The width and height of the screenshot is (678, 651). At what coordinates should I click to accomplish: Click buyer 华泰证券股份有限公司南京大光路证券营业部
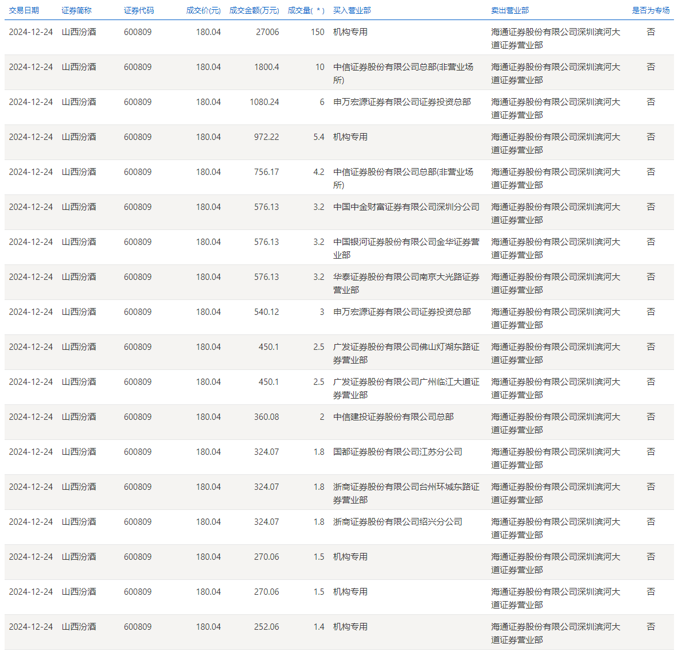pos(406,283)
